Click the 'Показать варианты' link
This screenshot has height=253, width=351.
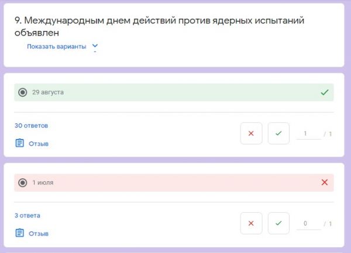[56, 46]
